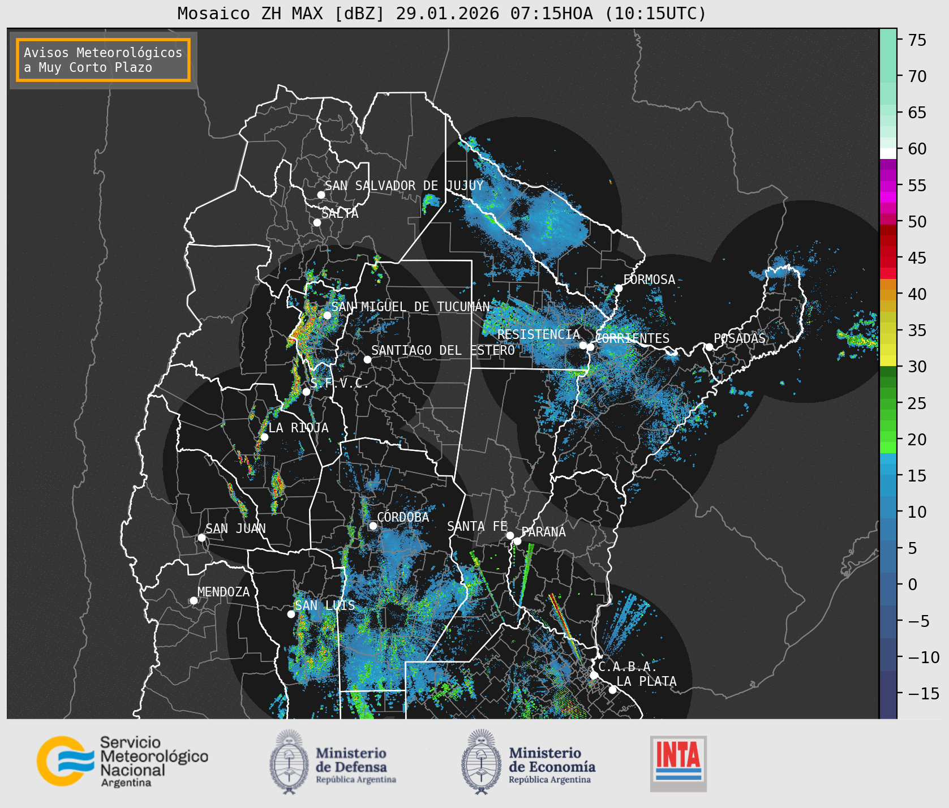This screenshot has height=808, width=949.
Task: Click the Ministerio de Economía logo
Action: pyautogui.click(x=529, y=762)
